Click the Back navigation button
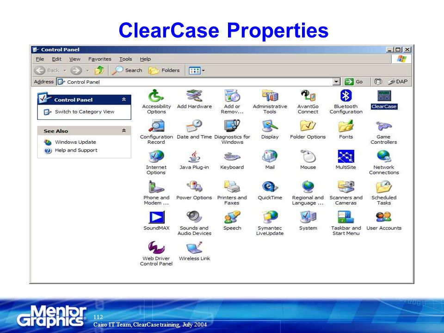This screenshot has width=444, height=333. (47, 70)
